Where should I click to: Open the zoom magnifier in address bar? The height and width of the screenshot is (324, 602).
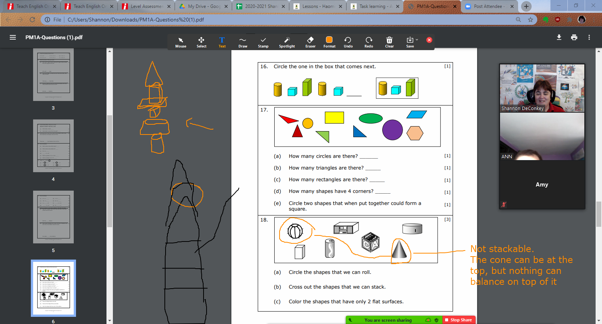pyautogui.click(x=518, y=20)
